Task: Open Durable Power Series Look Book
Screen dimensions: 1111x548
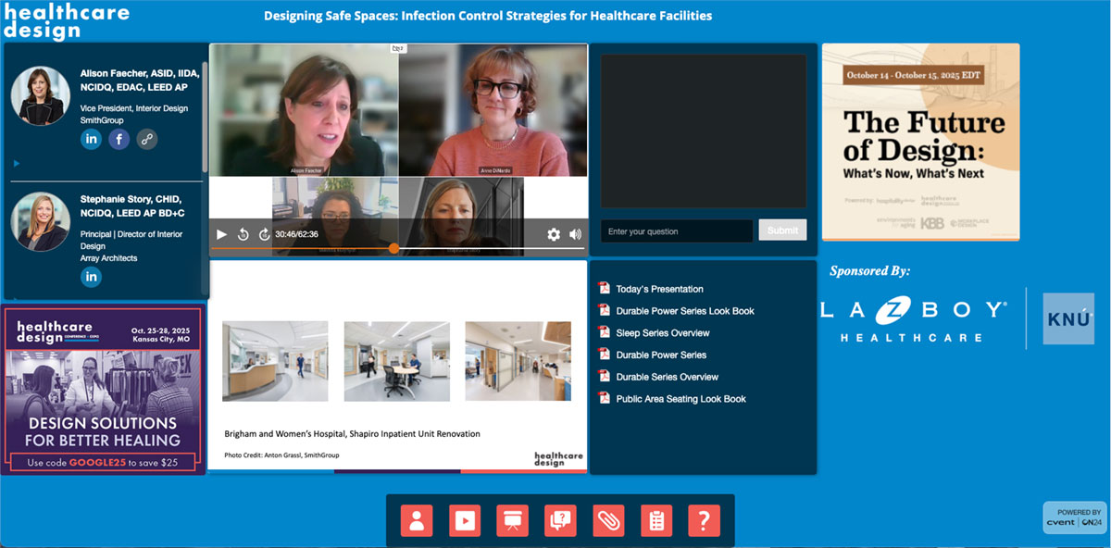Action: tap(685, 311)
